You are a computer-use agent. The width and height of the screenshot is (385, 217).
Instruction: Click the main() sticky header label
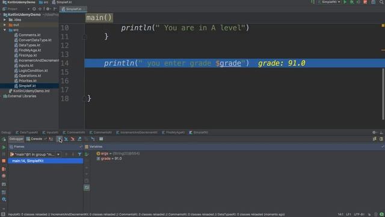click(x=99, y=17)
